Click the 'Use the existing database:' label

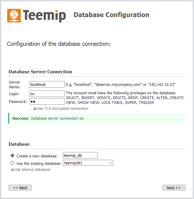pyautogui.click(x=39, y=163)
